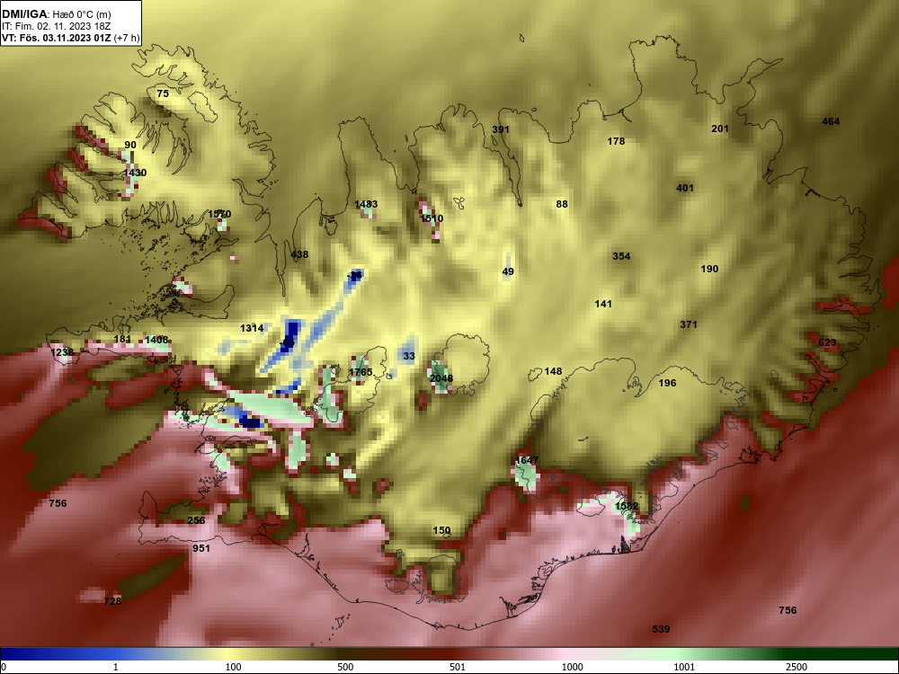Screen dimensions: 899x674
Task: Click the legend label 100
Action: 233,667
